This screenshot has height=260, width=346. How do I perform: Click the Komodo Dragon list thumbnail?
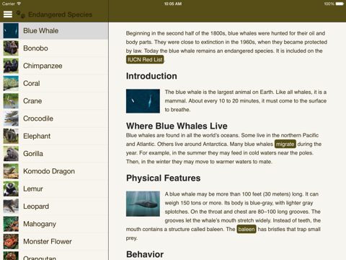point(11,171)
